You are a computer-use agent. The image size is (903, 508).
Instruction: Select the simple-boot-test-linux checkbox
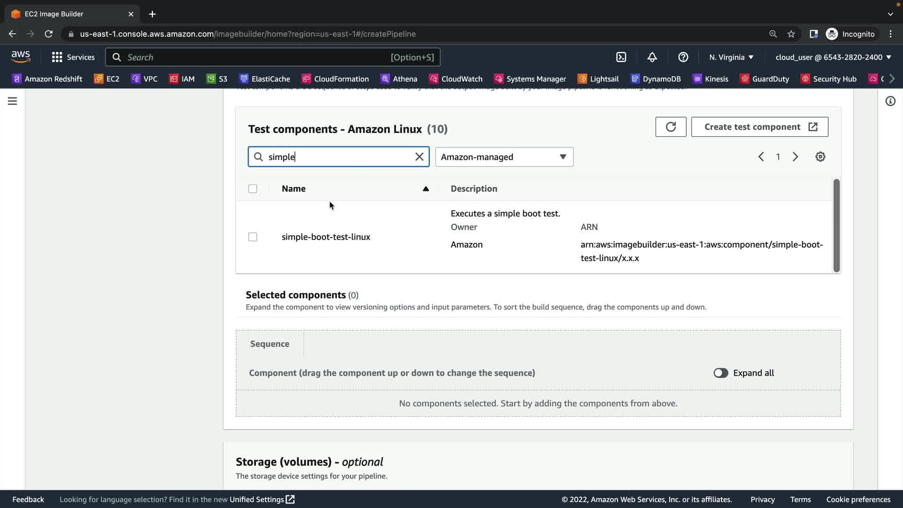[x=253, y=237]
